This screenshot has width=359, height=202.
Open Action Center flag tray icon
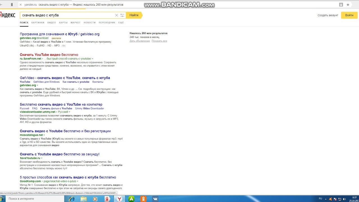click(335, 199)
